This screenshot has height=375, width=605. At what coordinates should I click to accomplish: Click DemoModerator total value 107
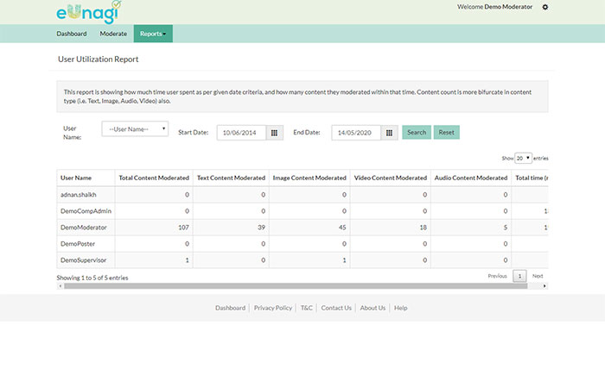pos(183,228)
